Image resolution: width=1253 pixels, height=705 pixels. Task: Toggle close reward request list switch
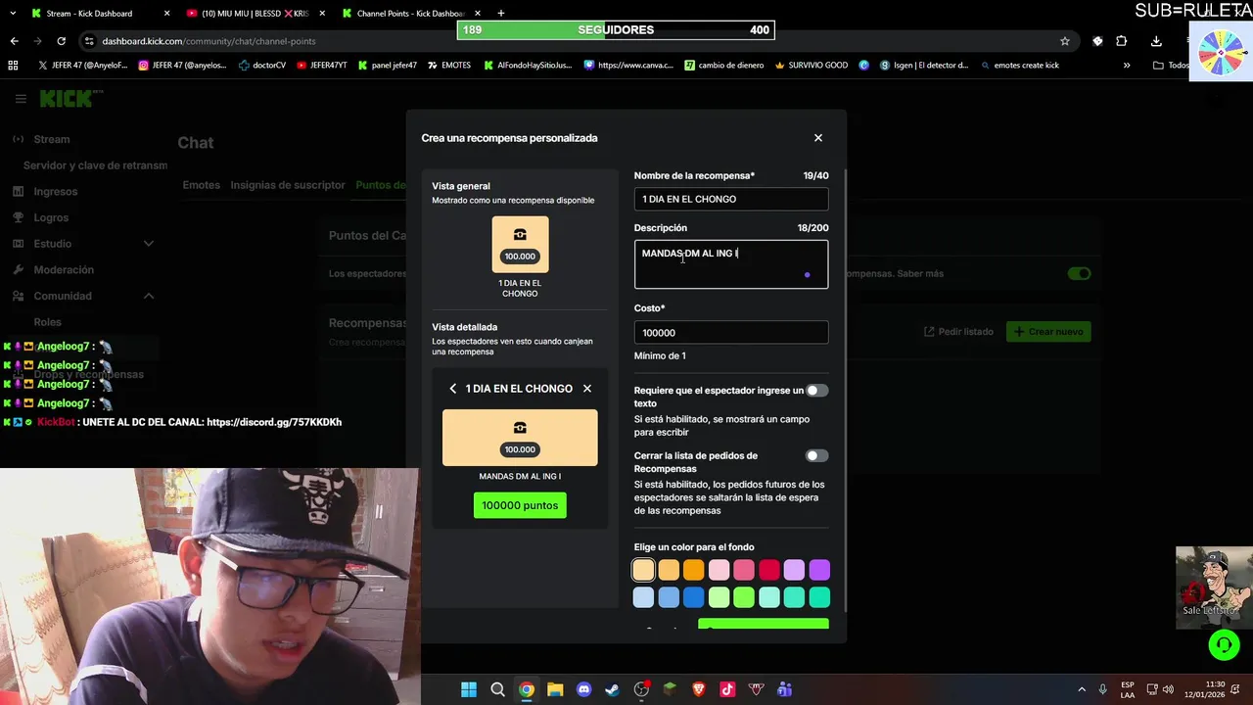816,455
